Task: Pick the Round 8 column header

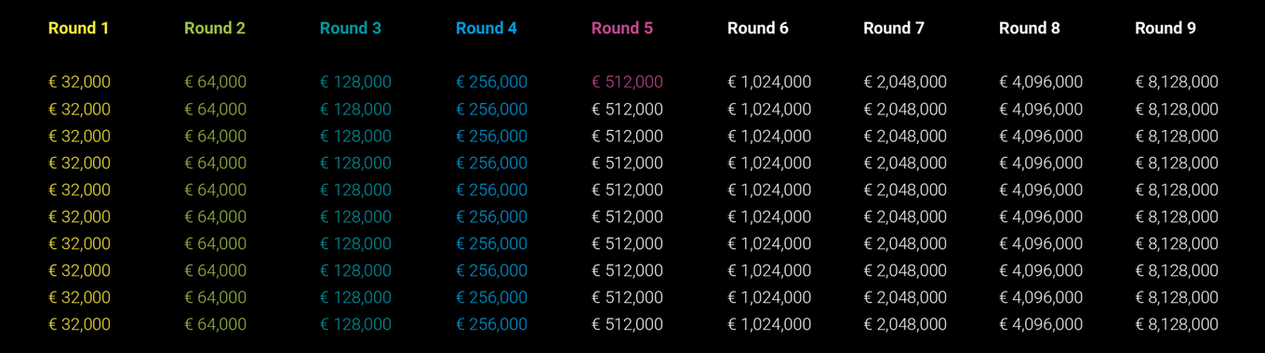Action: point(1030,28)
